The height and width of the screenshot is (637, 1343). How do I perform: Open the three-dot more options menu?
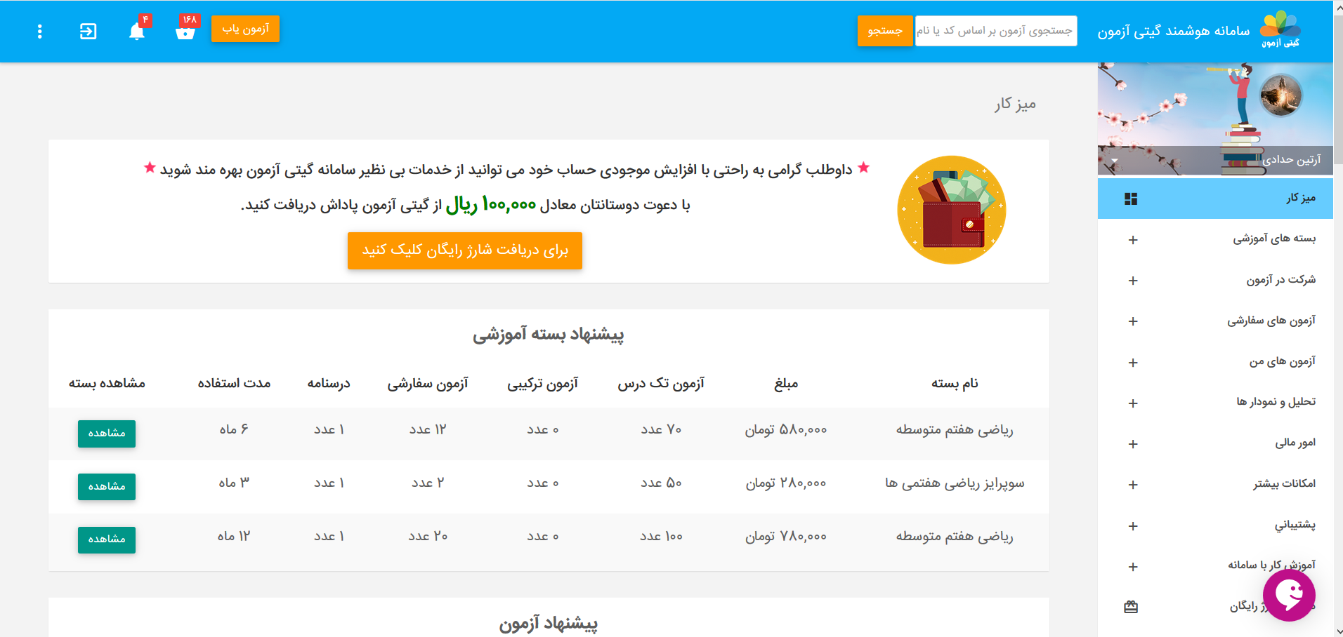pyautogui.click(x=40, y=32)
